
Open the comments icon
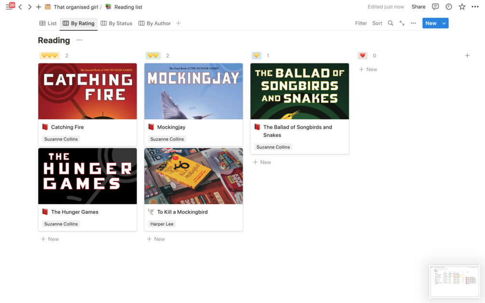click(435, 7)
